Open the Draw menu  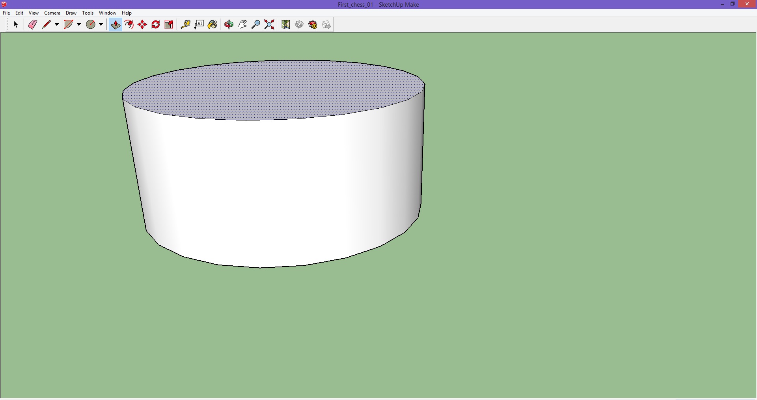coord(71,13)
